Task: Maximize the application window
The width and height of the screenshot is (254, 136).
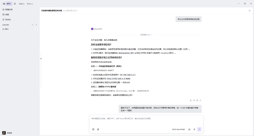Action: [x=245, y=4]
